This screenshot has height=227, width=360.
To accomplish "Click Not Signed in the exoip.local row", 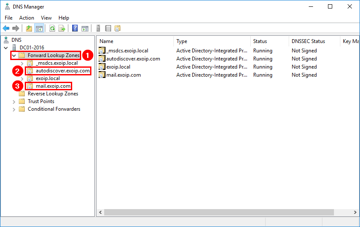I will (304, 67).
